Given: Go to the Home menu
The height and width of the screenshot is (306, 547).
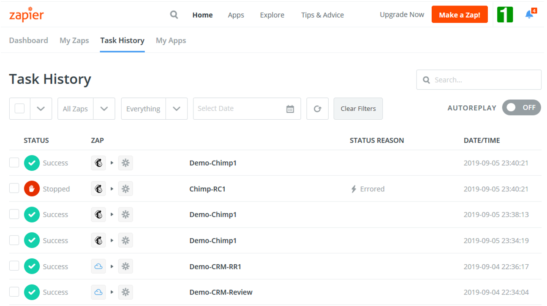Looking at the screenshot, I should coord(203,15).
